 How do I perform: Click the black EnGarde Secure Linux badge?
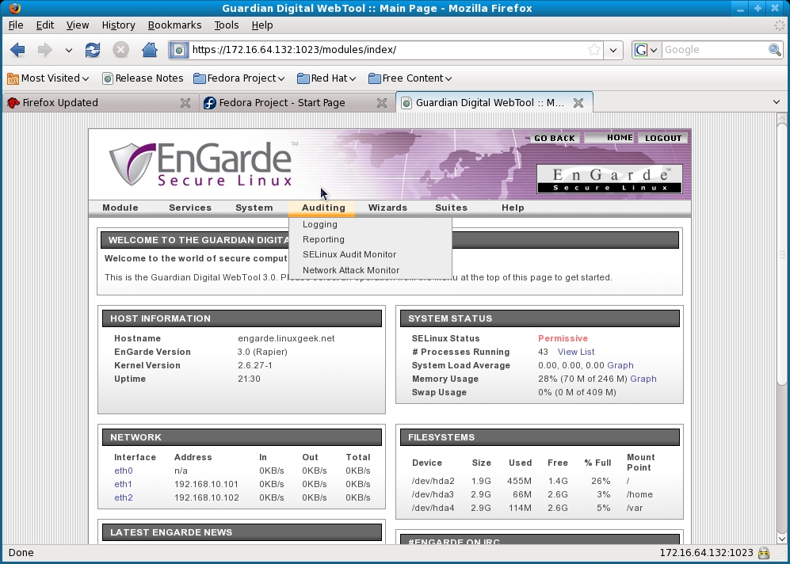pos(609,179)
